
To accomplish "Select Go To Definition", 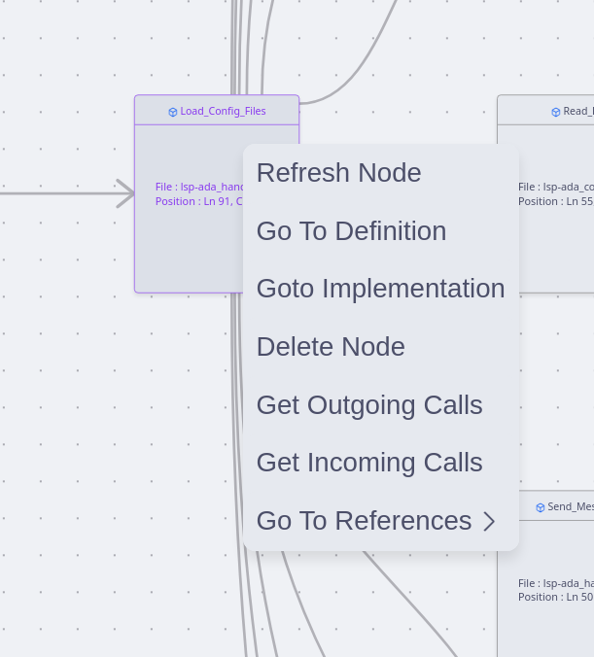I will click(x=351, y=231).
